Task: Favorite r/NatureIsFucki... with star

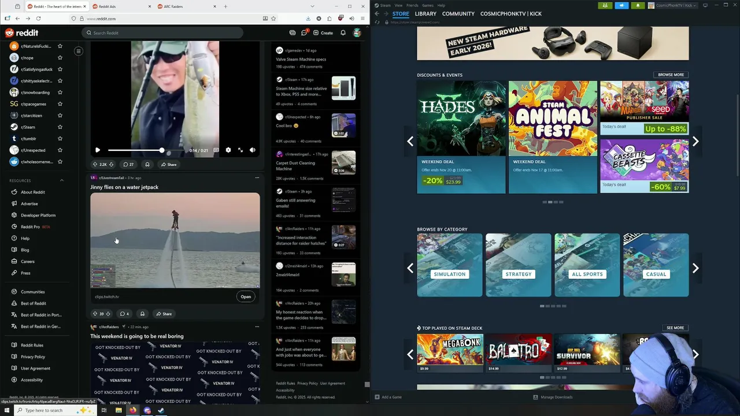Action: [x=60, y=46]
